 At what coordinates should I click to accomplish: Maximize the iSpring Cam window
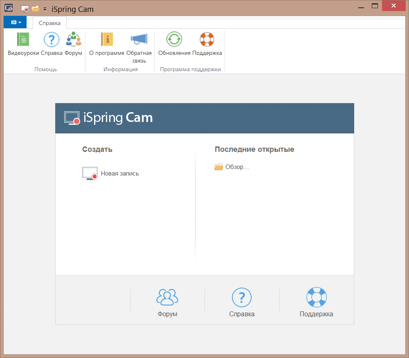coord(375,6)
